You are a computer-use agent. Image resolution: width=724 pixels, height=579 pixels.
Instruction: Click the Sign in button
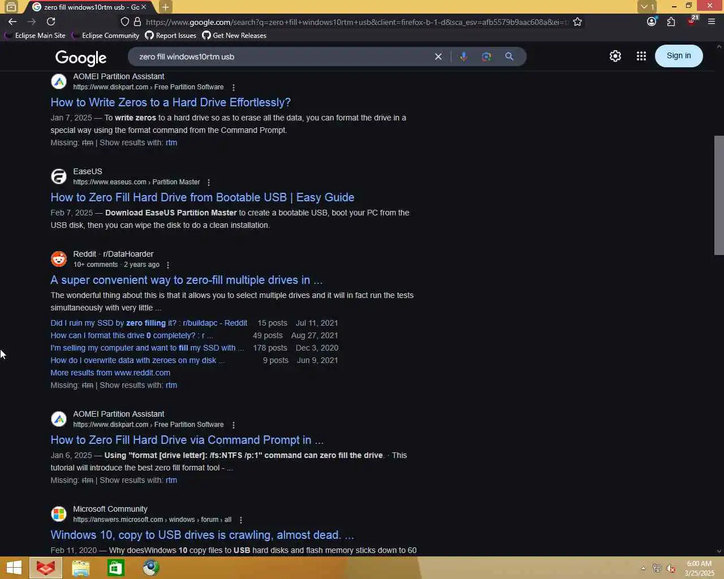point(679,55)
